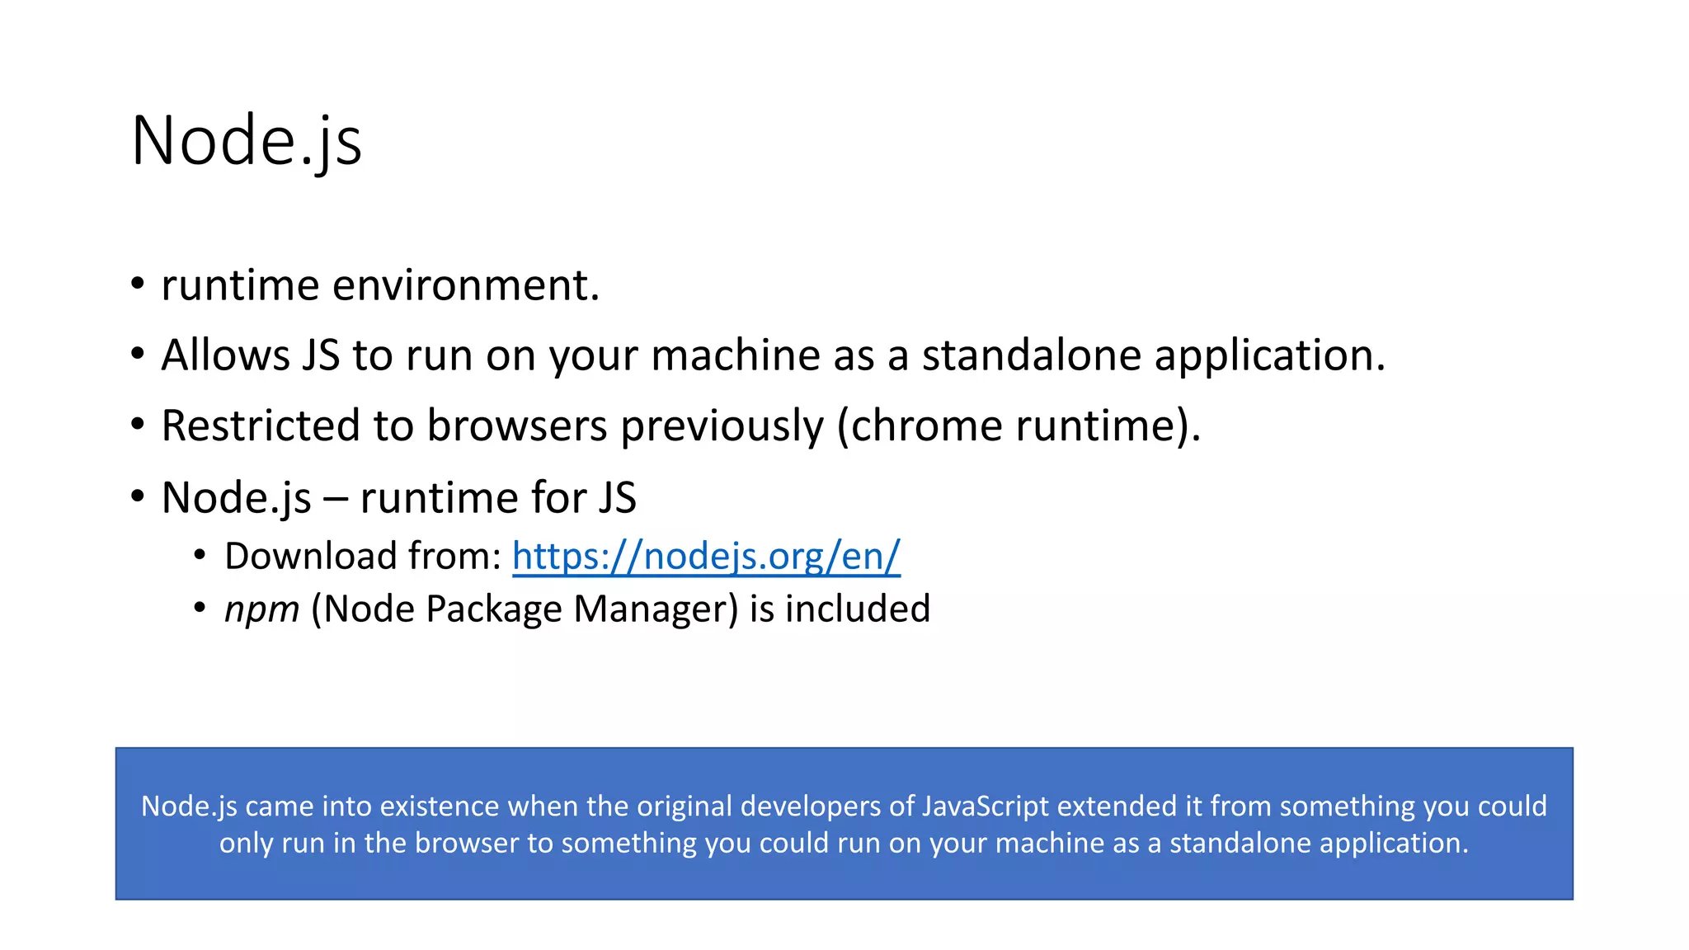Viewport: 1689px width, 950px height.
Task: Click the sub-bullet dot before "npm"
Action: click(200, 609)
